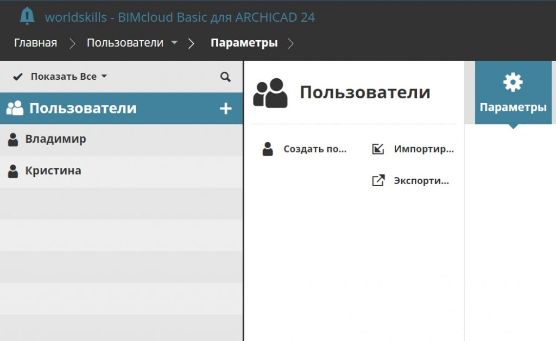Open the search magnifier in the user list
This screenshot has width=556, height=341.
point(225,77)
